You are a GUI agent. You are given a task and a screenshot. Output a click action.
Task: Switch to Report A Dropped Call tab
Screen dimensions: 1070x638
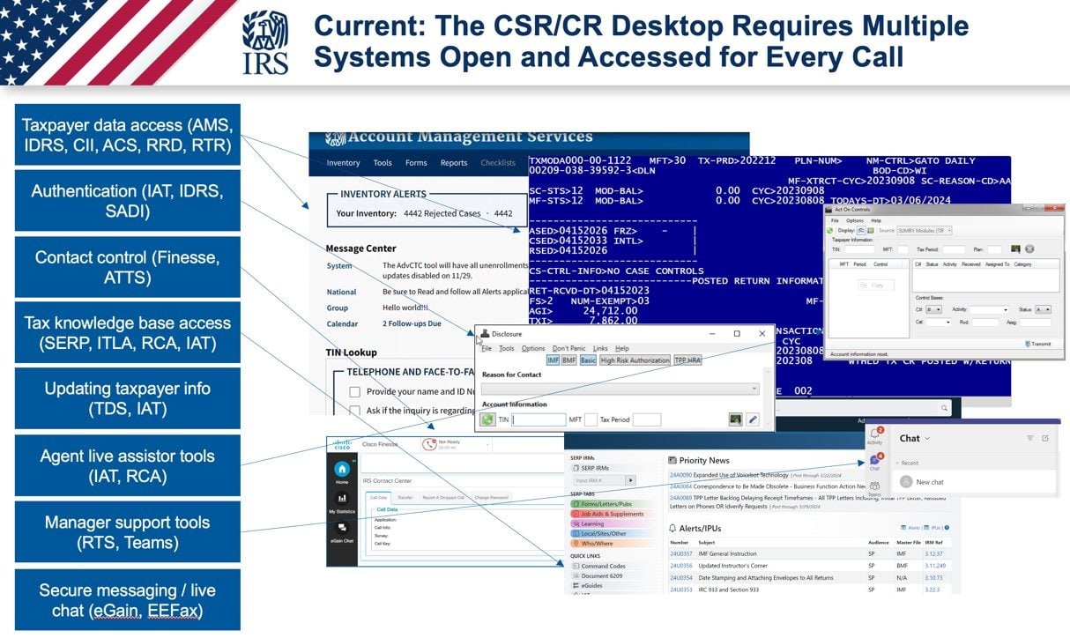coord(443,497)
